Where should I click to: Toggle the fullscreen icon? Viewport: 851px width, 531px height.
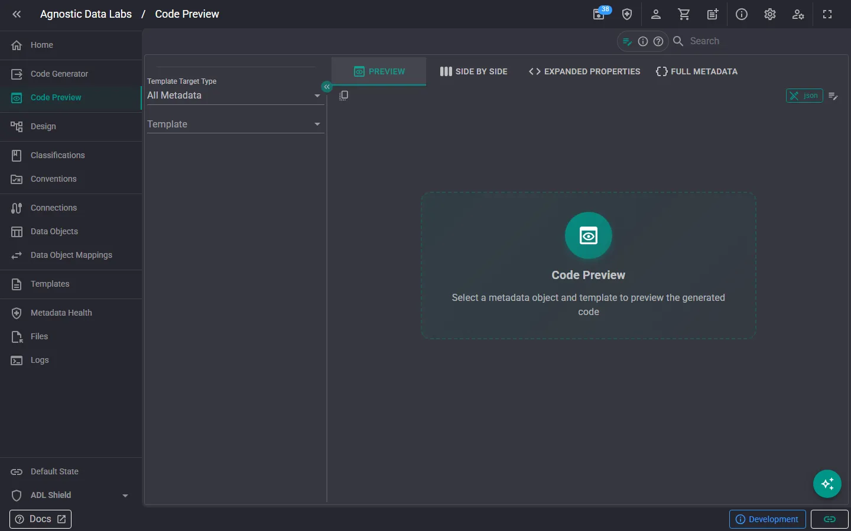click(x=827, y=14)
